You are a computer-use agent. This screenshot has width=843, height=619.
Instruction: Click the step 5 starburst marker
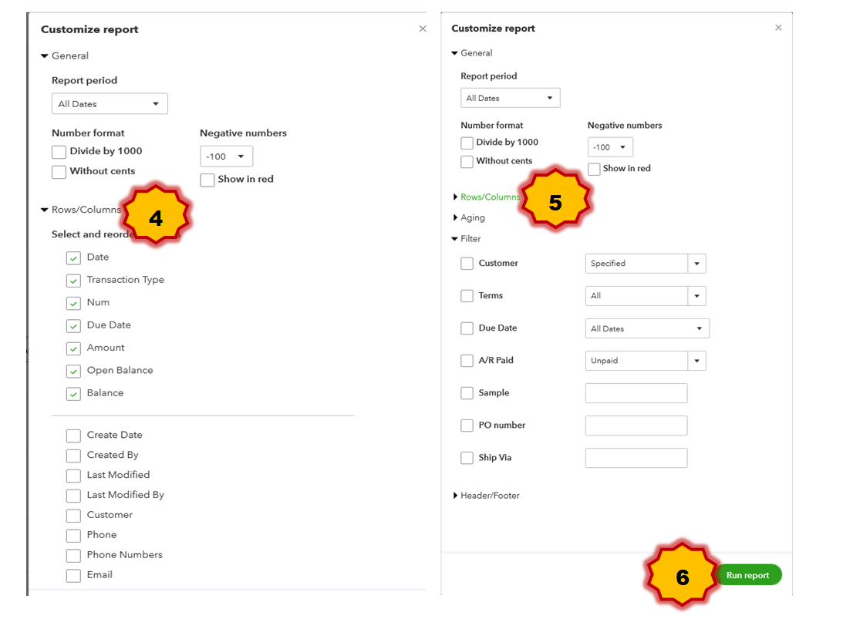click(x=555, y=202)
